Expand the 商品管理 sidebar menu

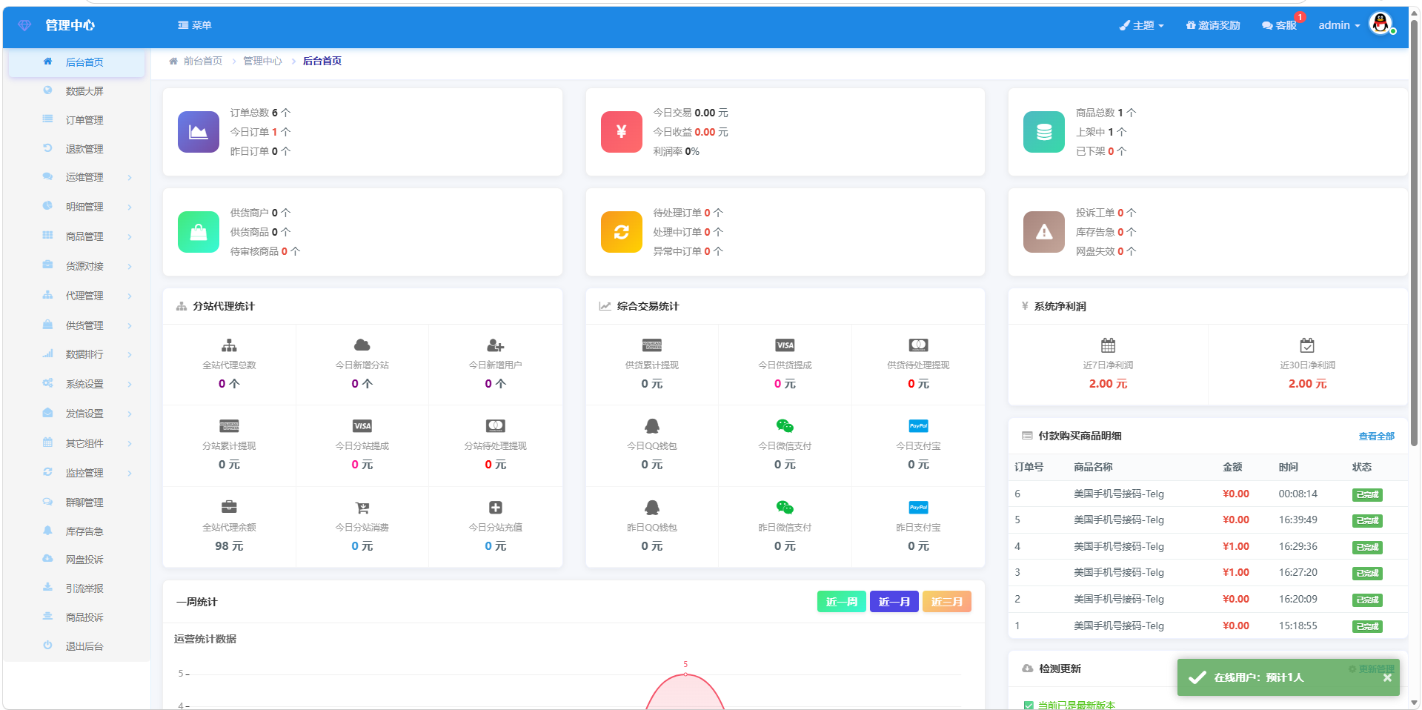point(76,236)
